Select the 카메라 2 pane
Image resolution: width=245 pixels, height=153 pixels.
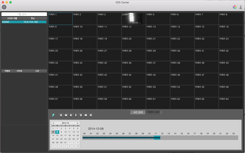(x=85, y=19)
